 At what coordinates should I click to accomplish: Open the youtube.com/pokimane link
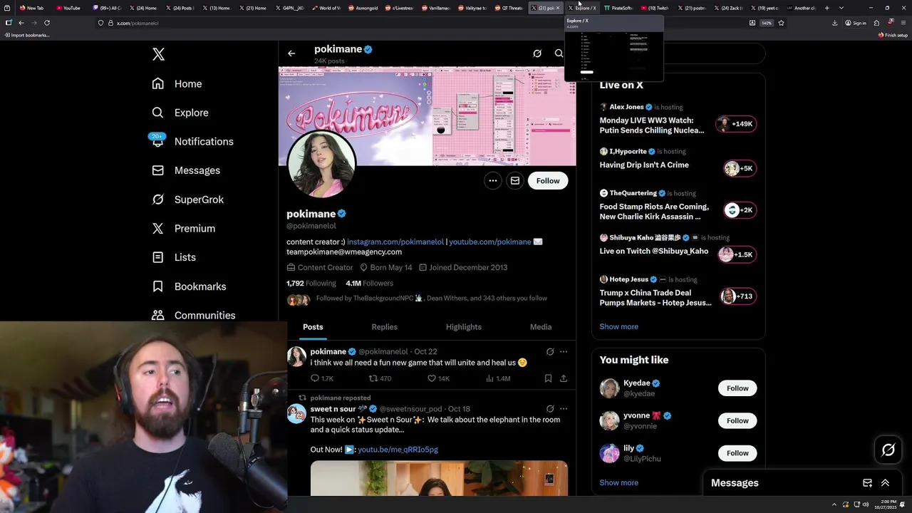490,242
